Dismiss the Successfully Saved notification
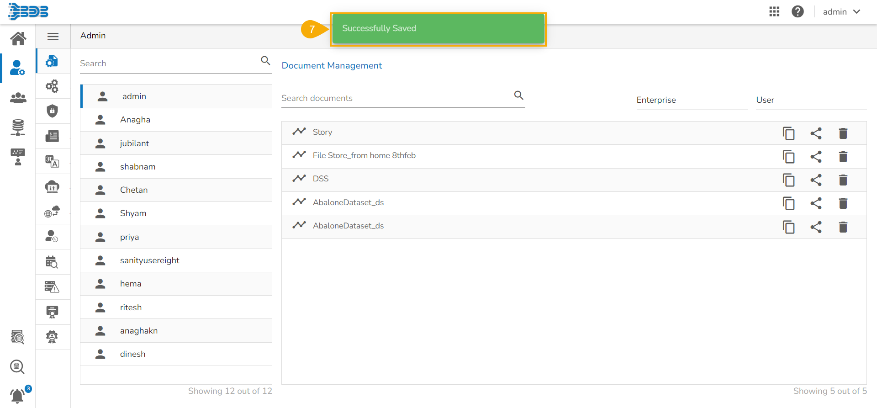877x408 pixels. click(438, 29)
